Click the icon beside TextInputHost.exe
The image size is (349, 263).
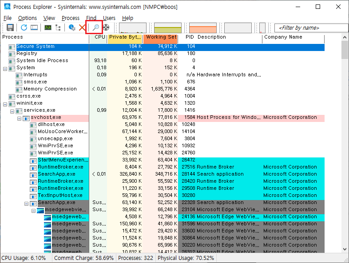[33, 196]
